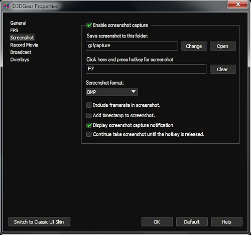The height and width of the screenshot is (235, 251).
Task: Uncheck Display screenshot capture notification
Action: point(89,125)
